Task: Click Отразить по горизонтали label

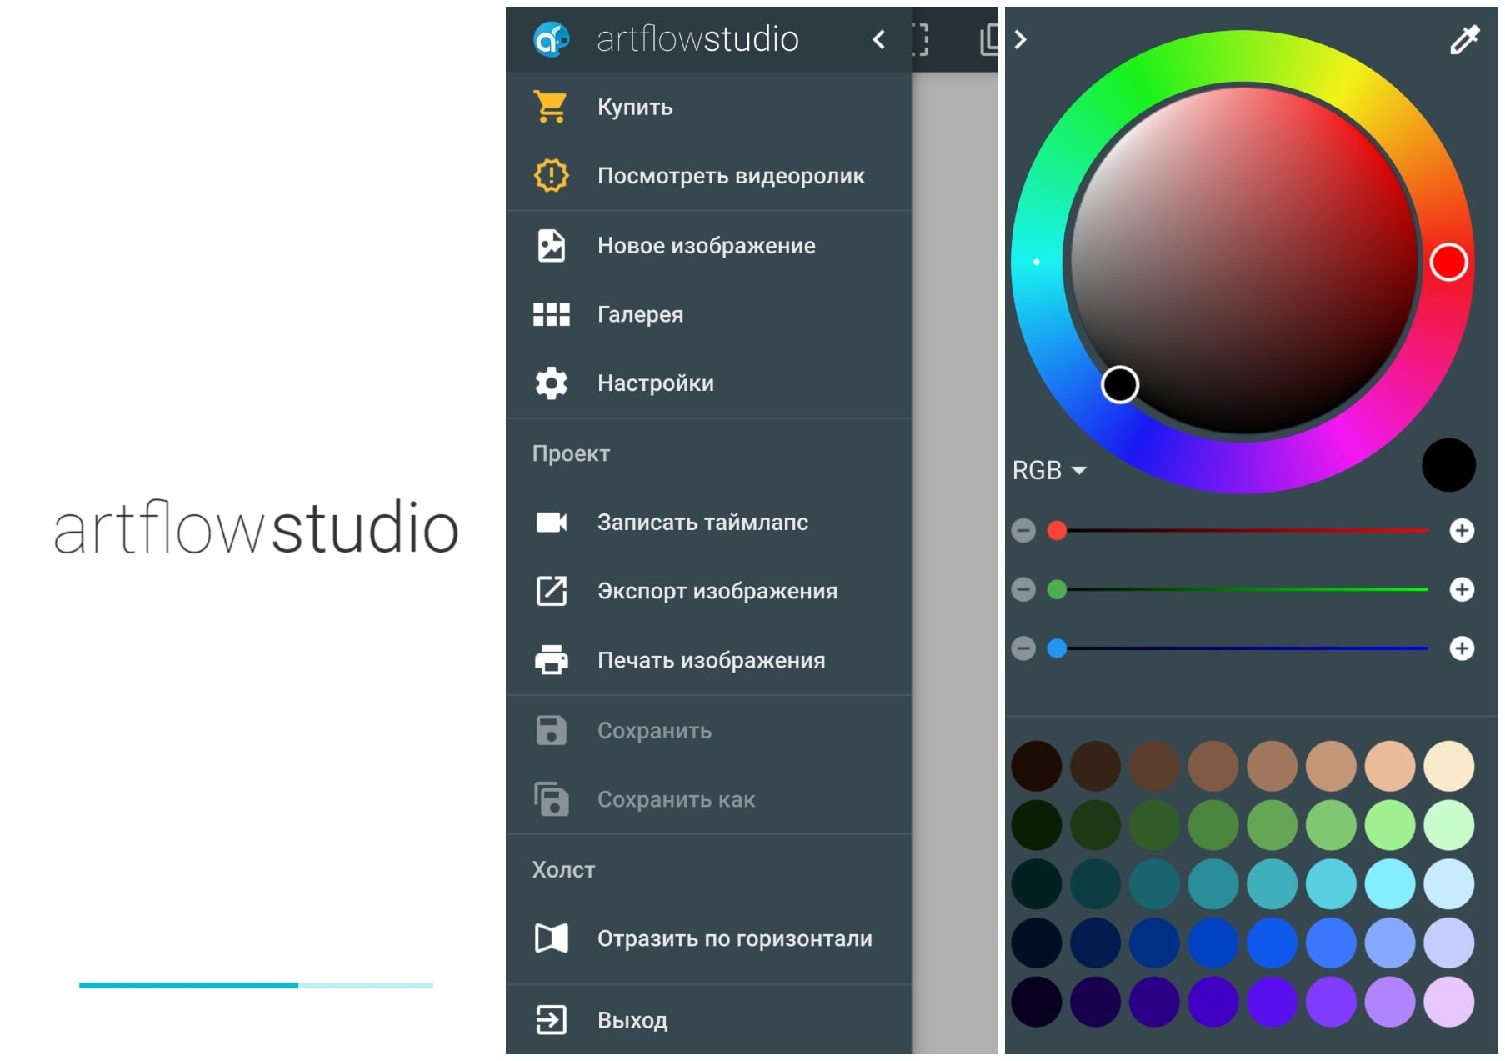Action: 735,938
